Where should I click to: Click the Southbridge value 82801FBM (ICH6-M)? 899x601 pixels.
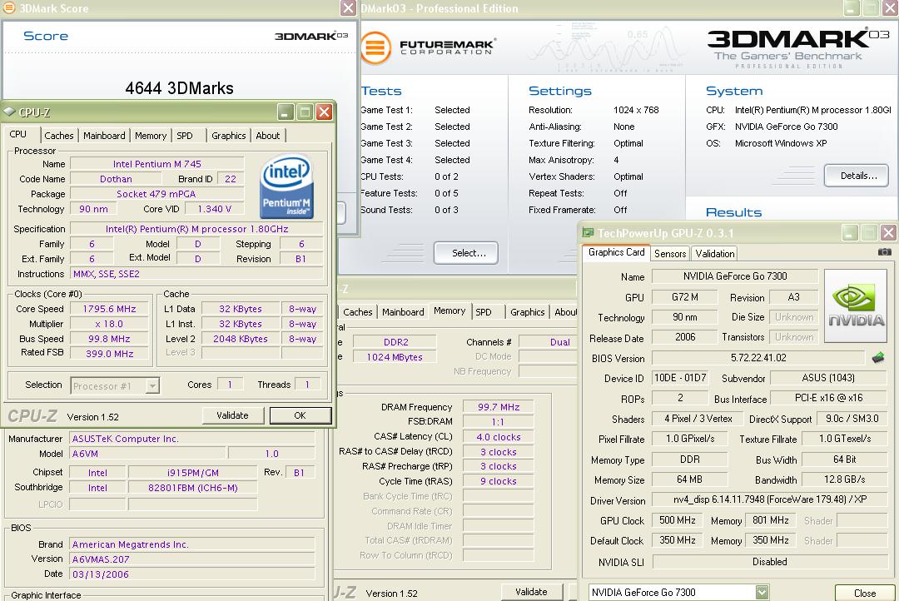click(x=192, y=488)
